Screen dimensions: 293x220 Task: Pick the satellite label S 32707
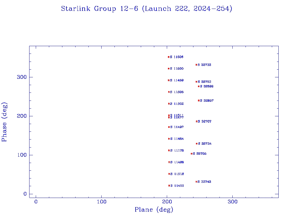(x=205, y=121)
